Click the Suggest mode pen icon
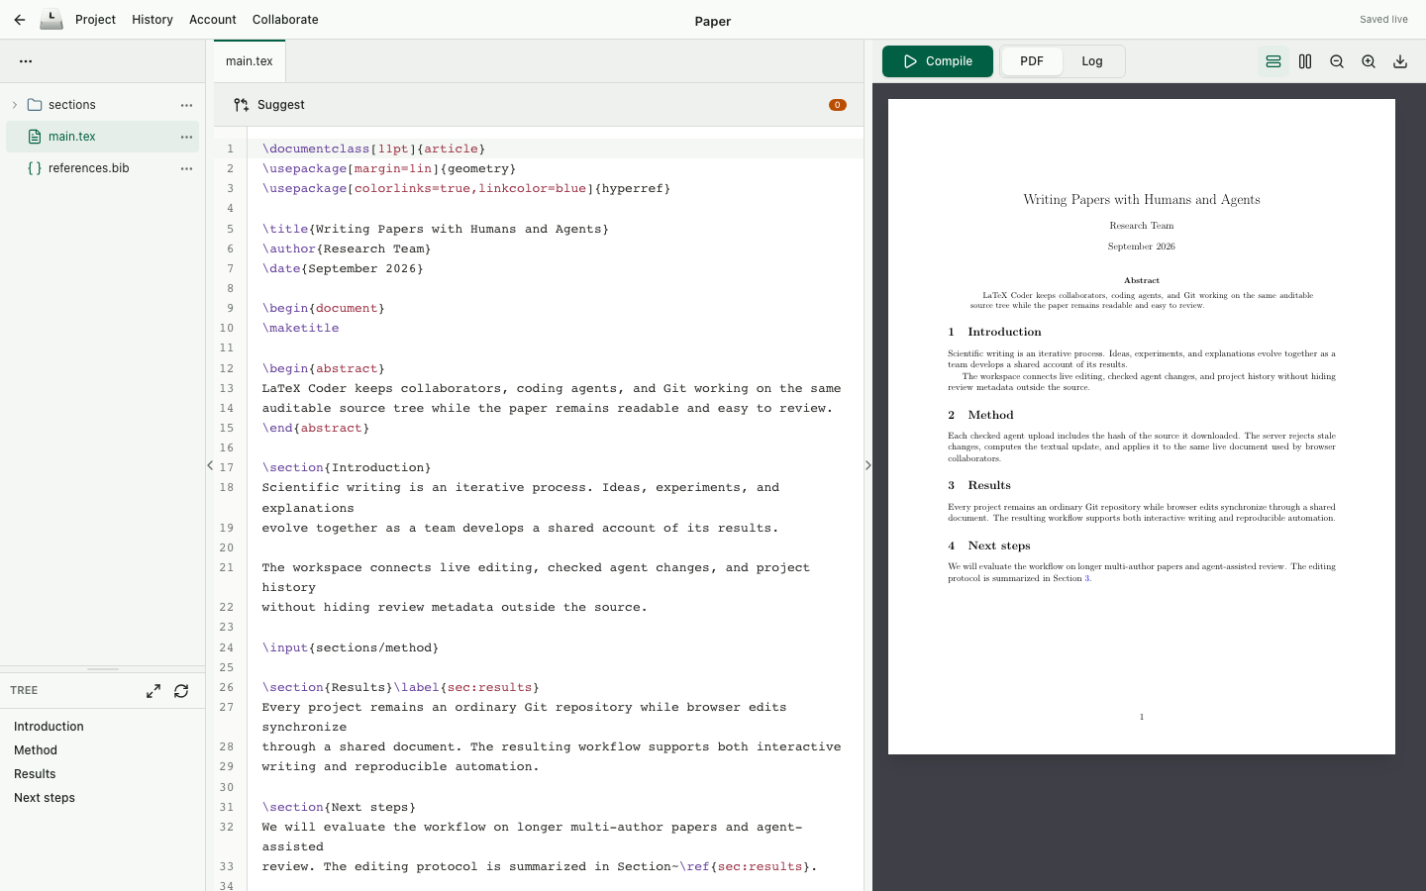The image size is (1426, 891). click(x=241, y=105)
